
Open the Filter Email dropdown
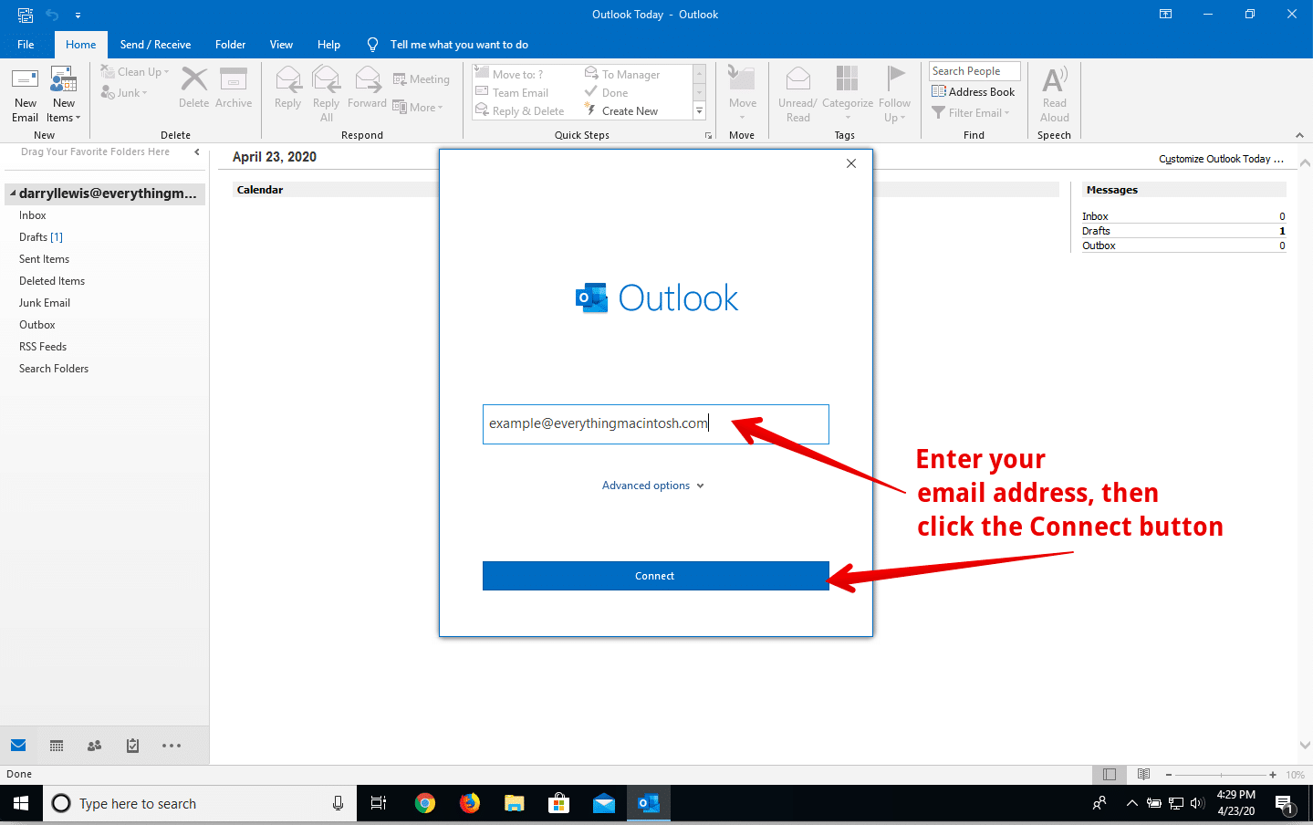[971, 112]
